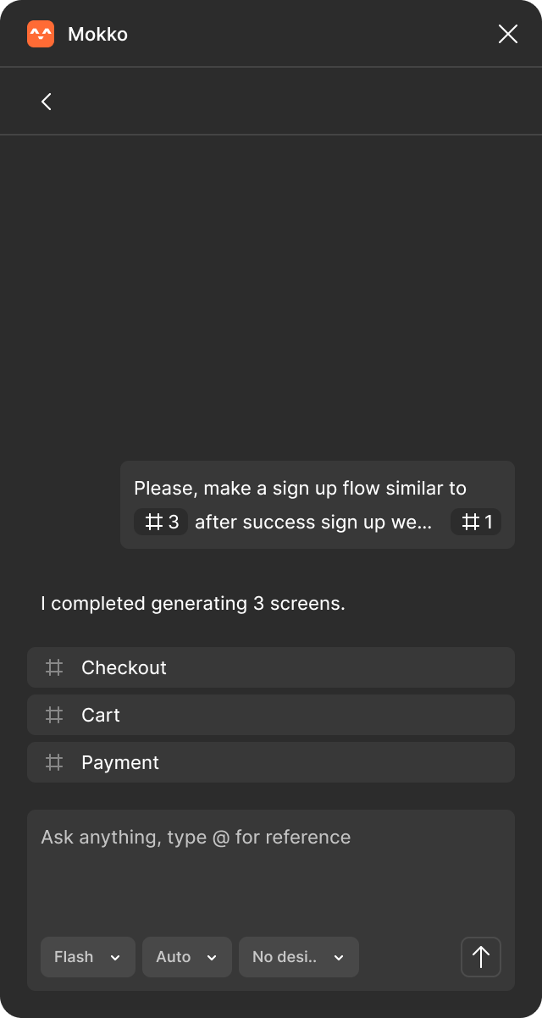Viewport: 542px width, 1018px height.
Task: Click the frame icon beside Checkout
Action: 54,667
